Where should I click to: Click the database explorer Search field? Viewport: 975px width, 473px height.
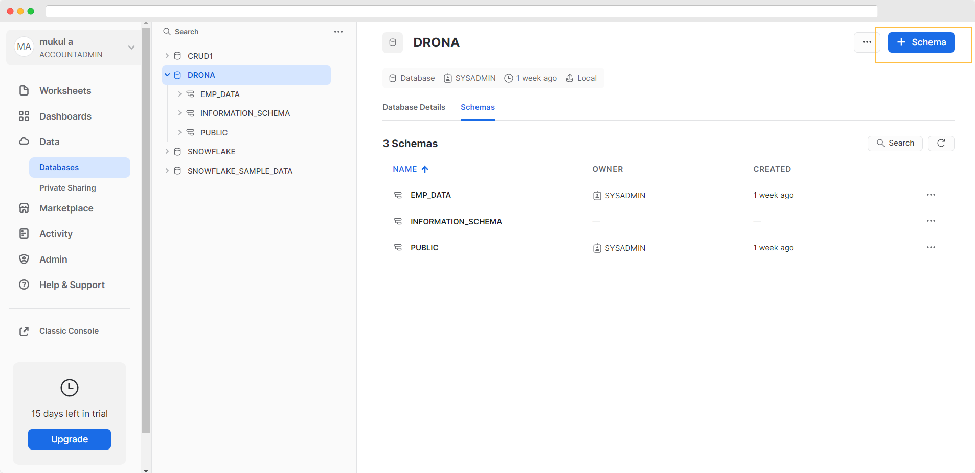pyautogui.click(x=245, y=32)
